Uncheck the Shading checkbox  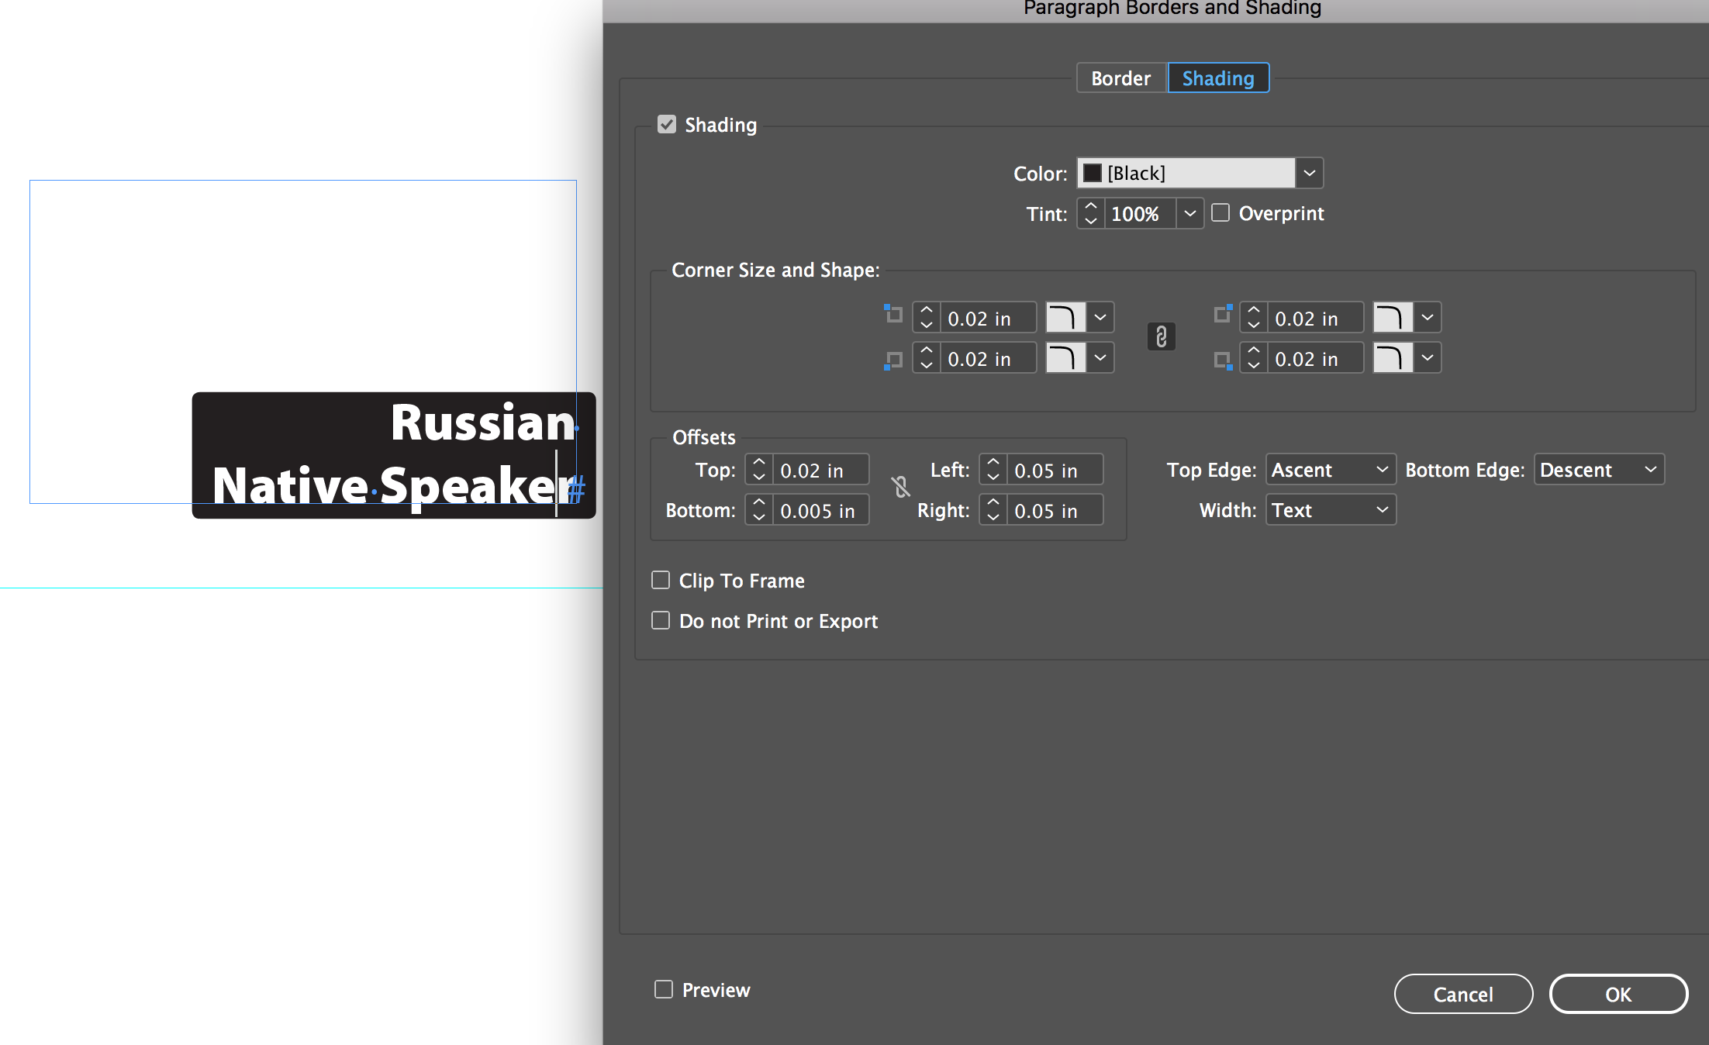pos(666,125)
